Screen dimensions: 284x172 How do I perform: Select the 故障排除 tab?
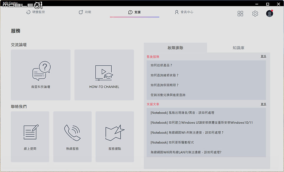[175, 48]
